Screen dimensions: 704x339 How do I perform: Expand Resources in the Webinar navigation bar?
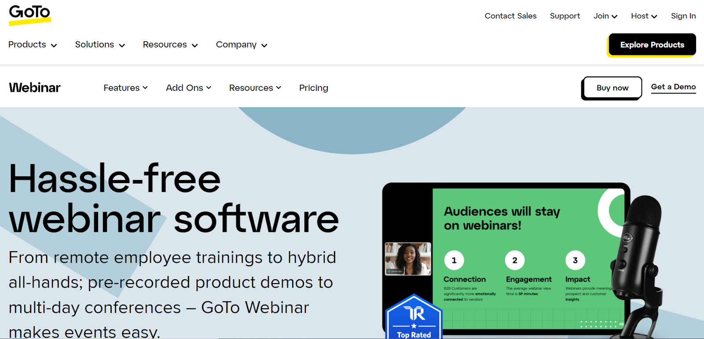255,88
